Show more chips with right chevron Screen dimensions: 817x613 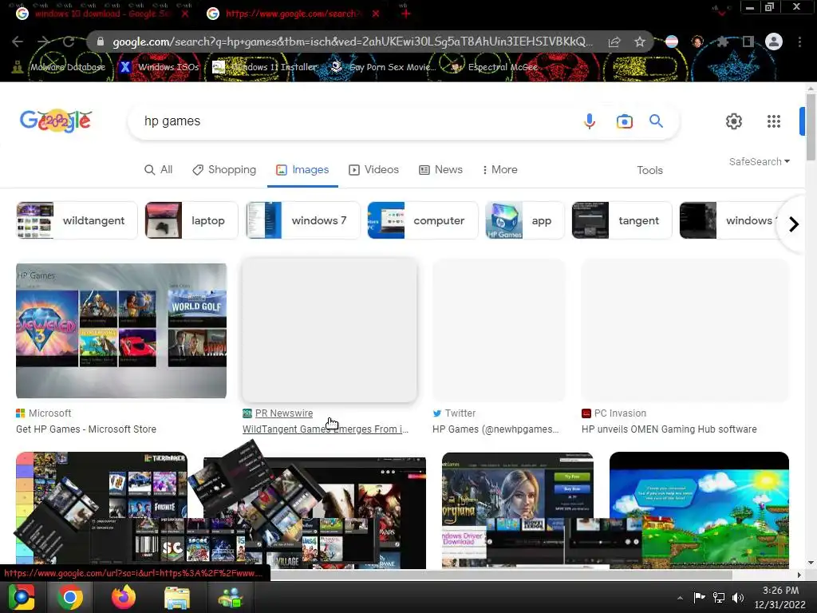coord(794,224)
